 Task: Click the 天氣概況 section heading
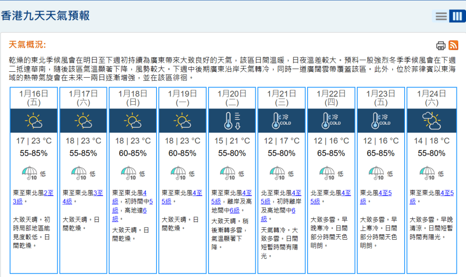(x=27, y=45)
